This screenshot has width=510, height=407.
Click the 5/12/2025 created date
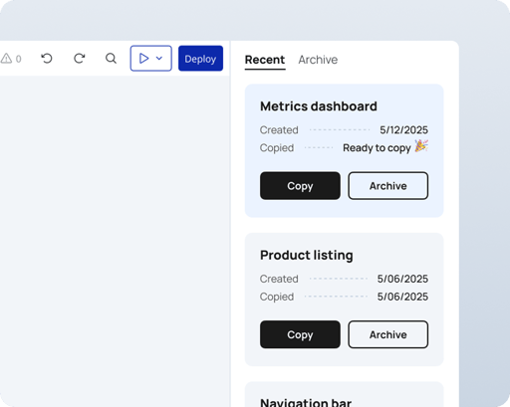click(x=403, y=130)
